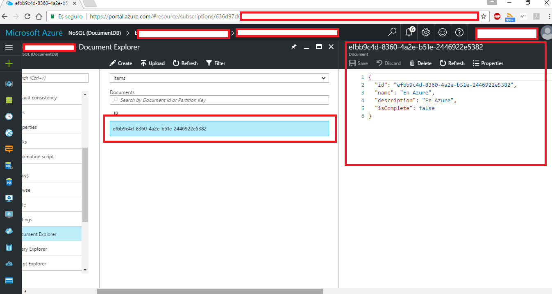Open SQL databases from the left sidebar
Screen dimensions: 552x294
(x=9, y=182)
